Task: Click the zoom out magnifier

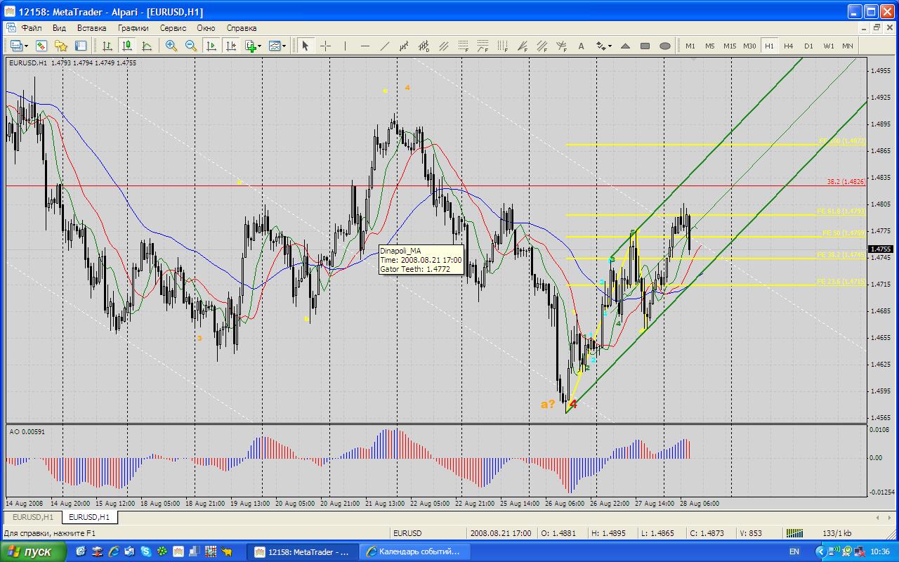Action: [x=190, y=46]
